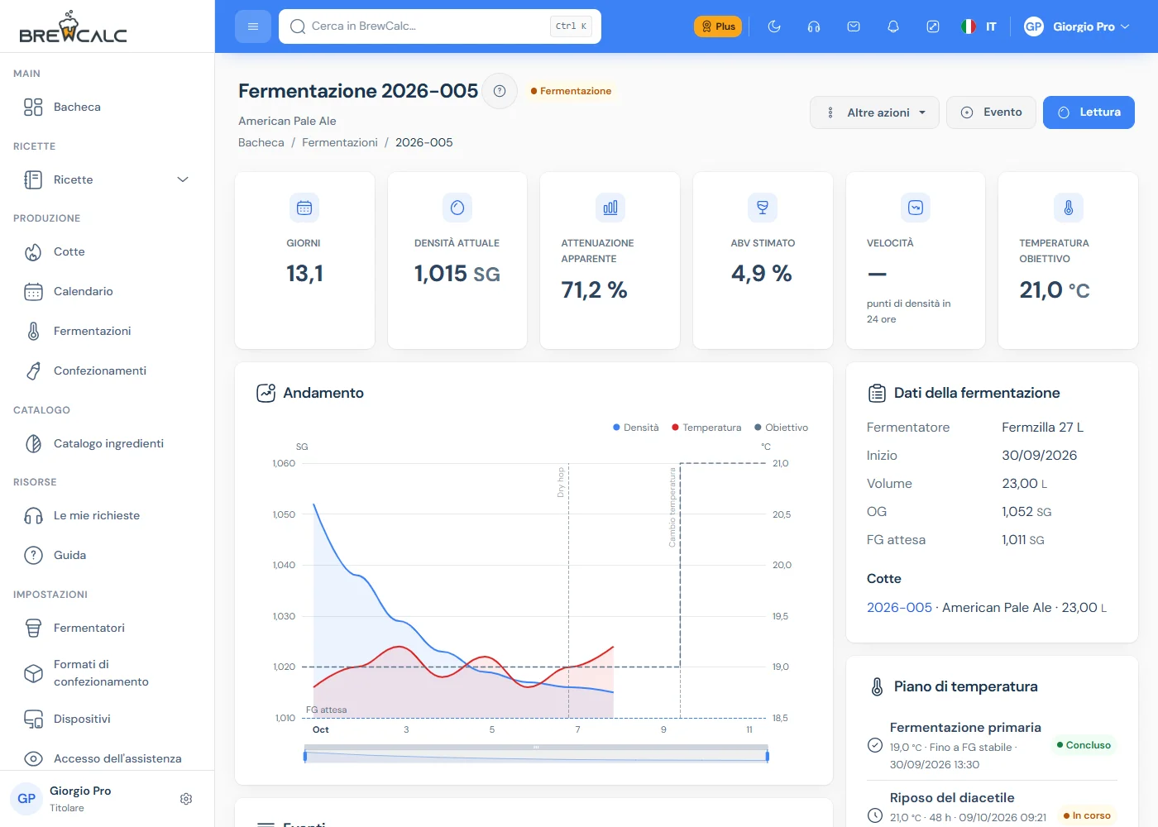This screenshot has height=827, width=1158.
Task: Click the bar chart icon on Attenuazione apparente card
Action: (x=610, y=208)
